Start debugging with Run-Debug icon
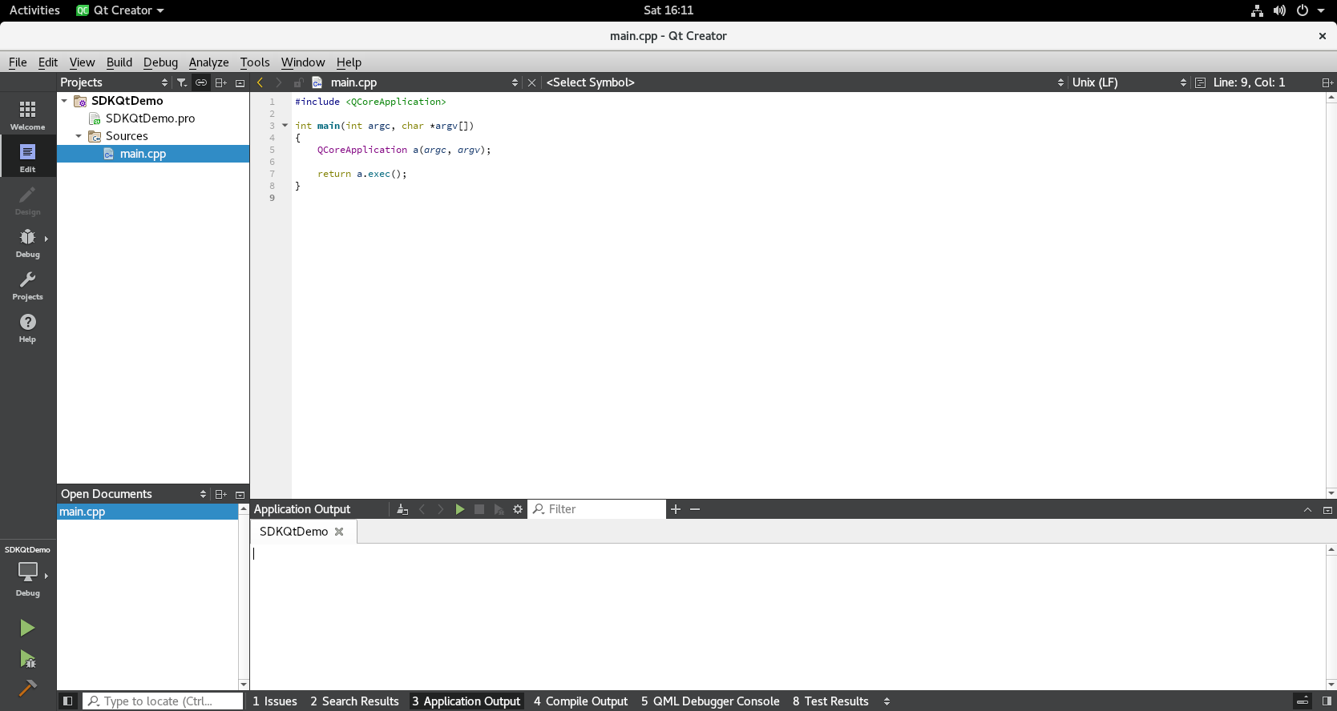Viewport: 1337px width, 711px height. pos(27,659)
